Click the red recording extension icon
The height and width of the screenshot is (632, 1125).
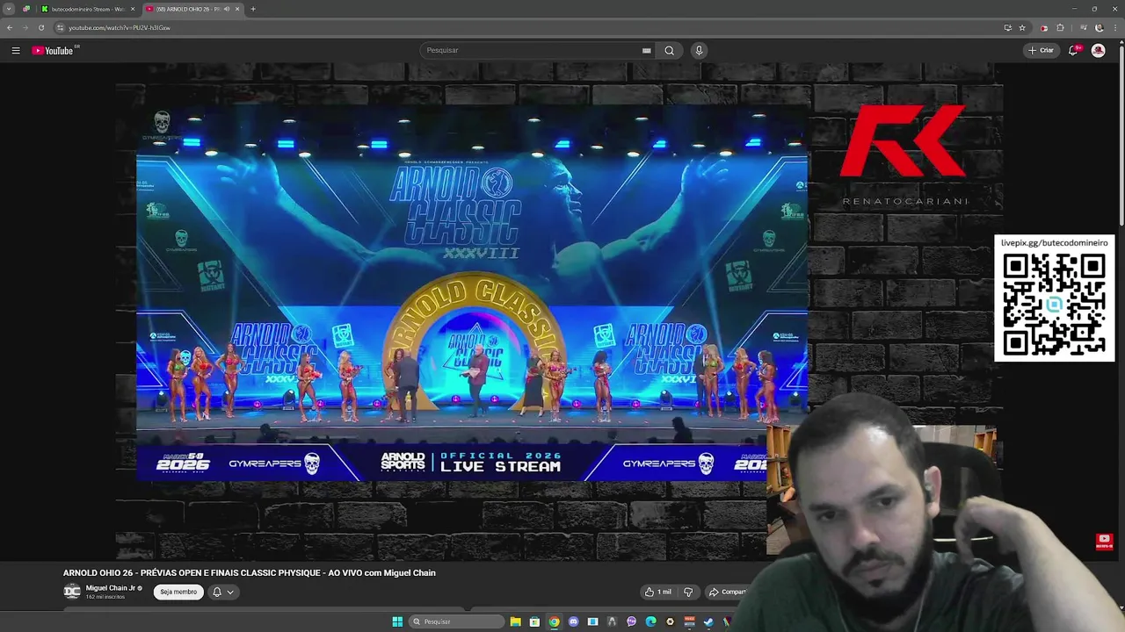1043,27
